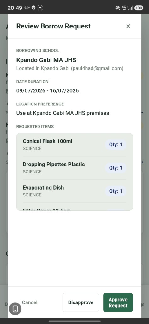Select the Dropping Pipettes Plastic item

pyautogui.click(x=74, y=168)
